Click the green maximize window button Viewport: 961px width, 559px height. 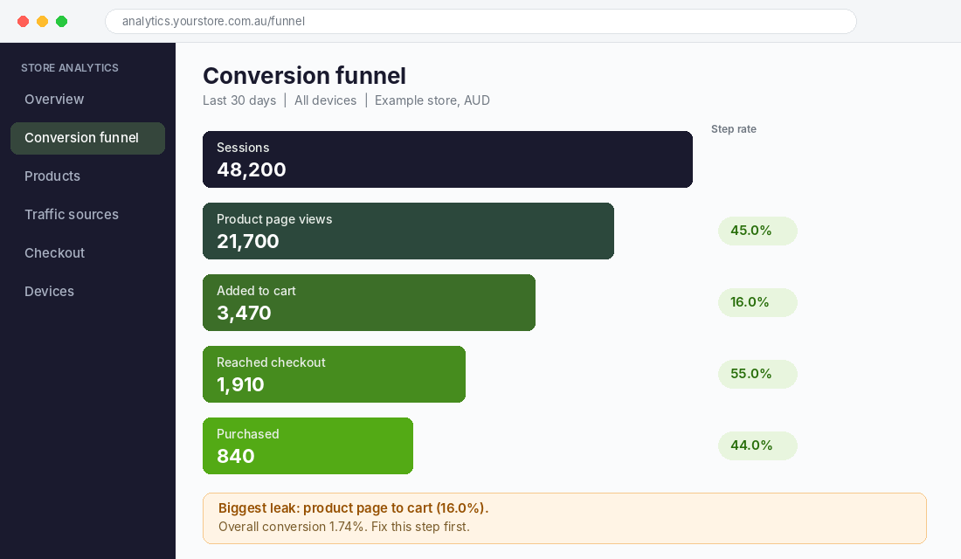tap(62, 22)
